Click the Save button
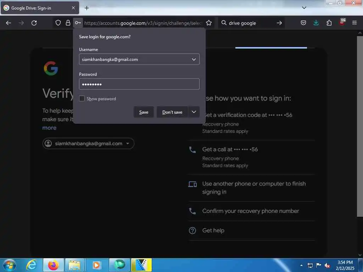Screen dimensions: 363x272 point(144,112)
